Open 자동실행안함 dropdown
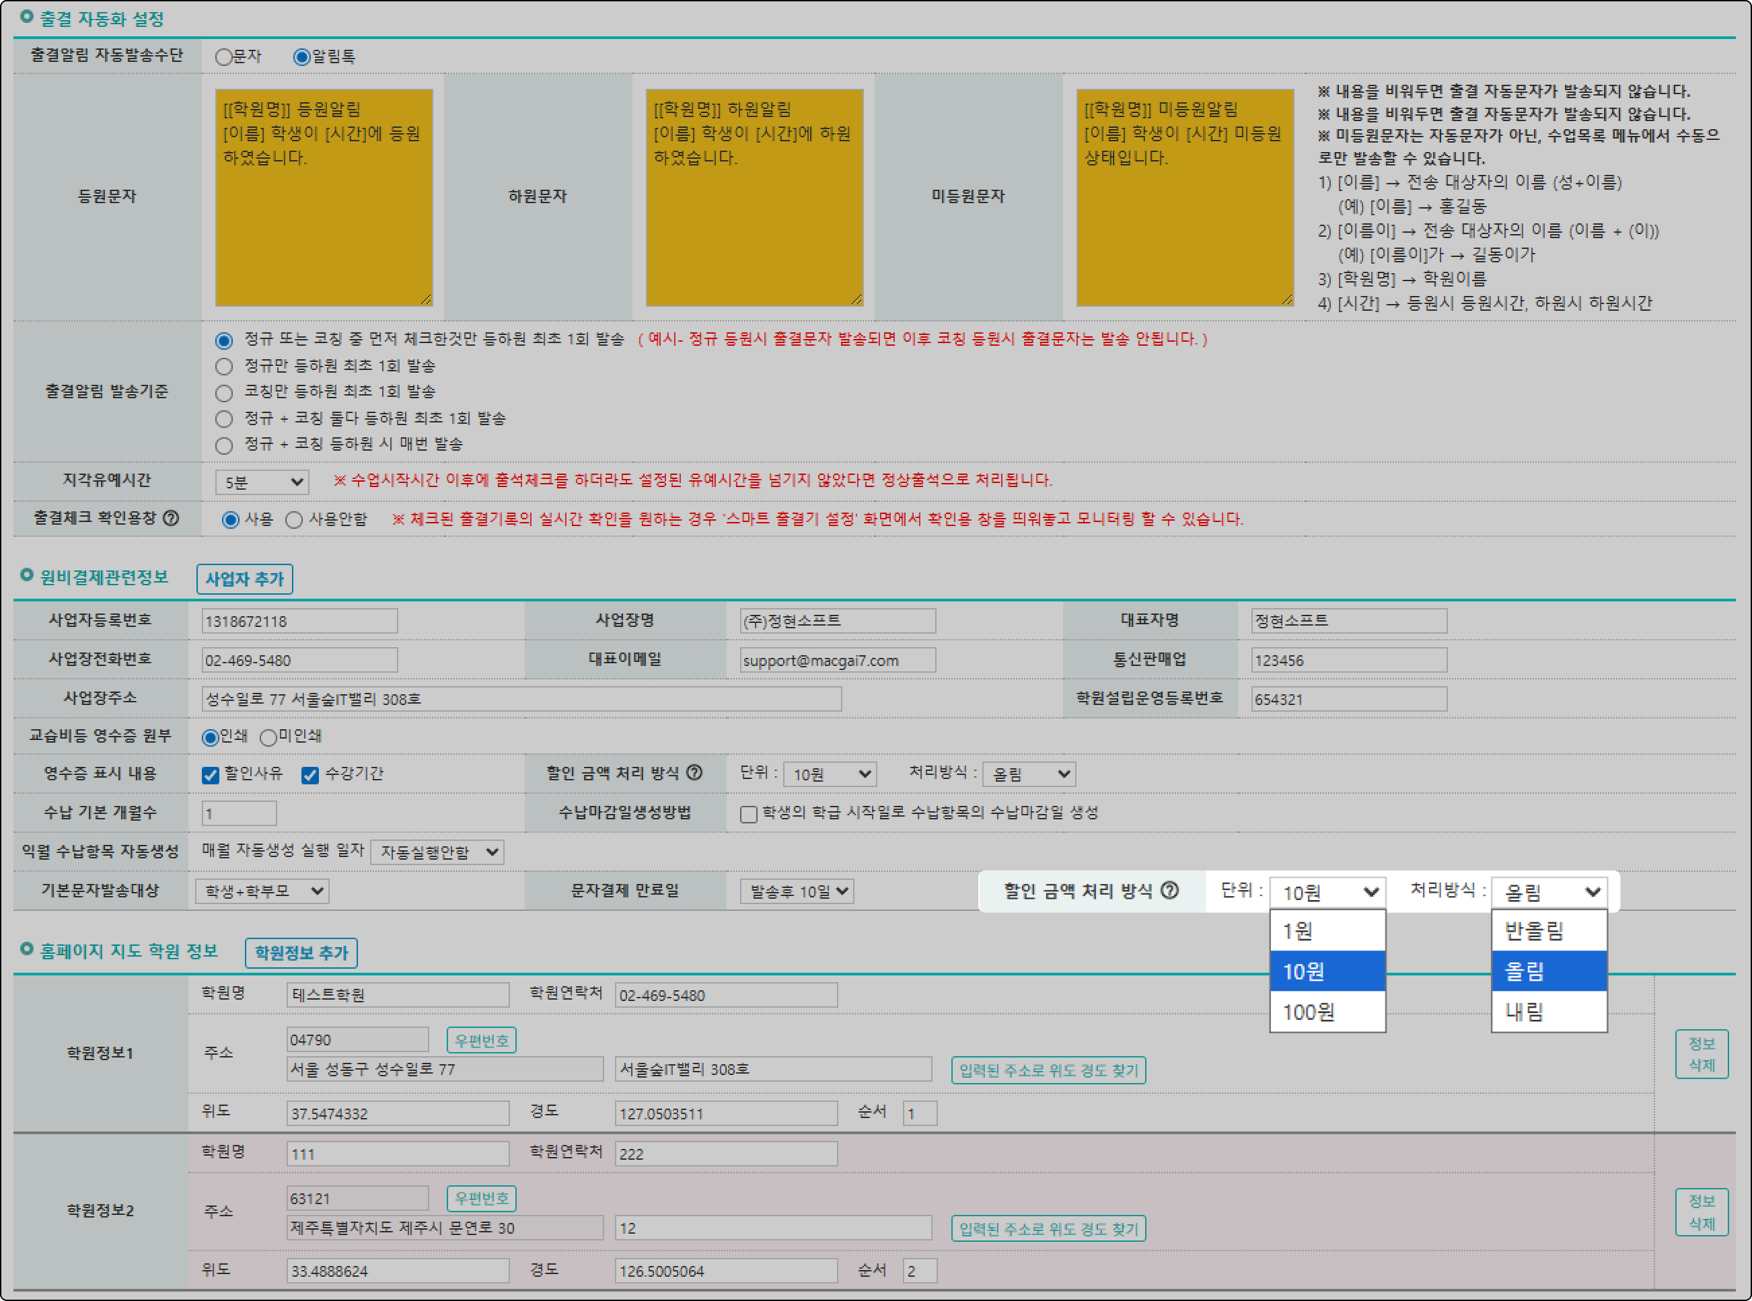 (437, 852)
